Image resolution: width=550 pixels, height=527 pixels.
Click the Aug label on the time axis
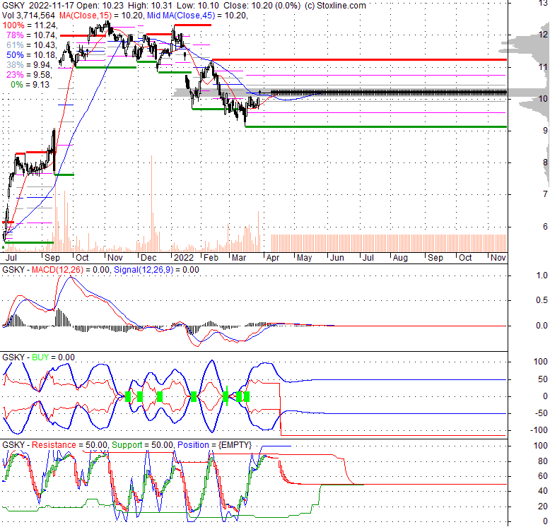coord(400,258)
